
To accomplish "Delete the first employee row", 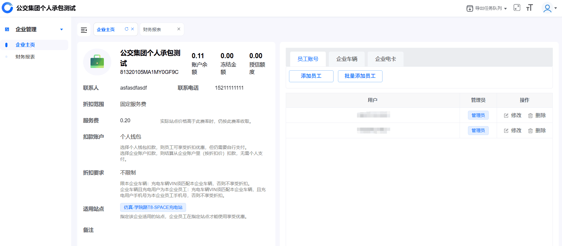I will pos(537,115).
